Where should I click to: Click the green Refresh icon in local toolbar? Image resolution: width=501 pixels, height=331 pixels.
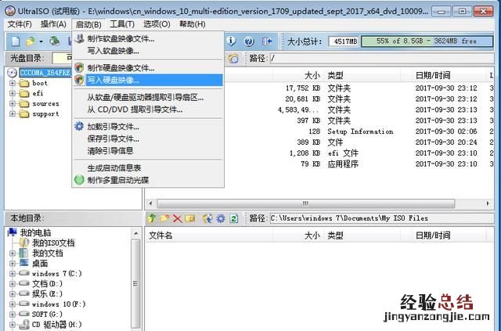click(234, 218)
